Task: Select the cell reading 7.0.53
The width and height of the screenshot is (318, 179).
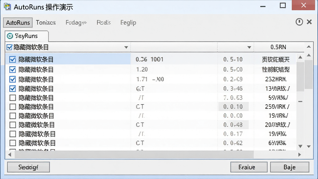Action: (233, 98)
